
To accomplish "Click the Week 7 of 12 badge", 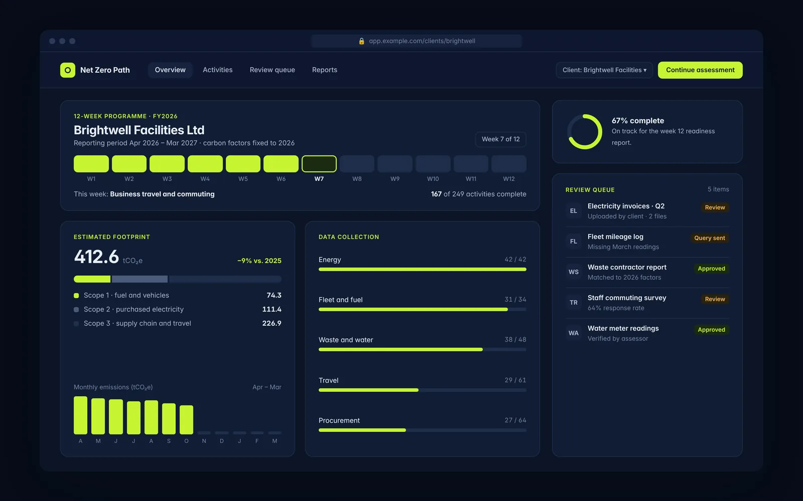I will click(x=501, y=139).
